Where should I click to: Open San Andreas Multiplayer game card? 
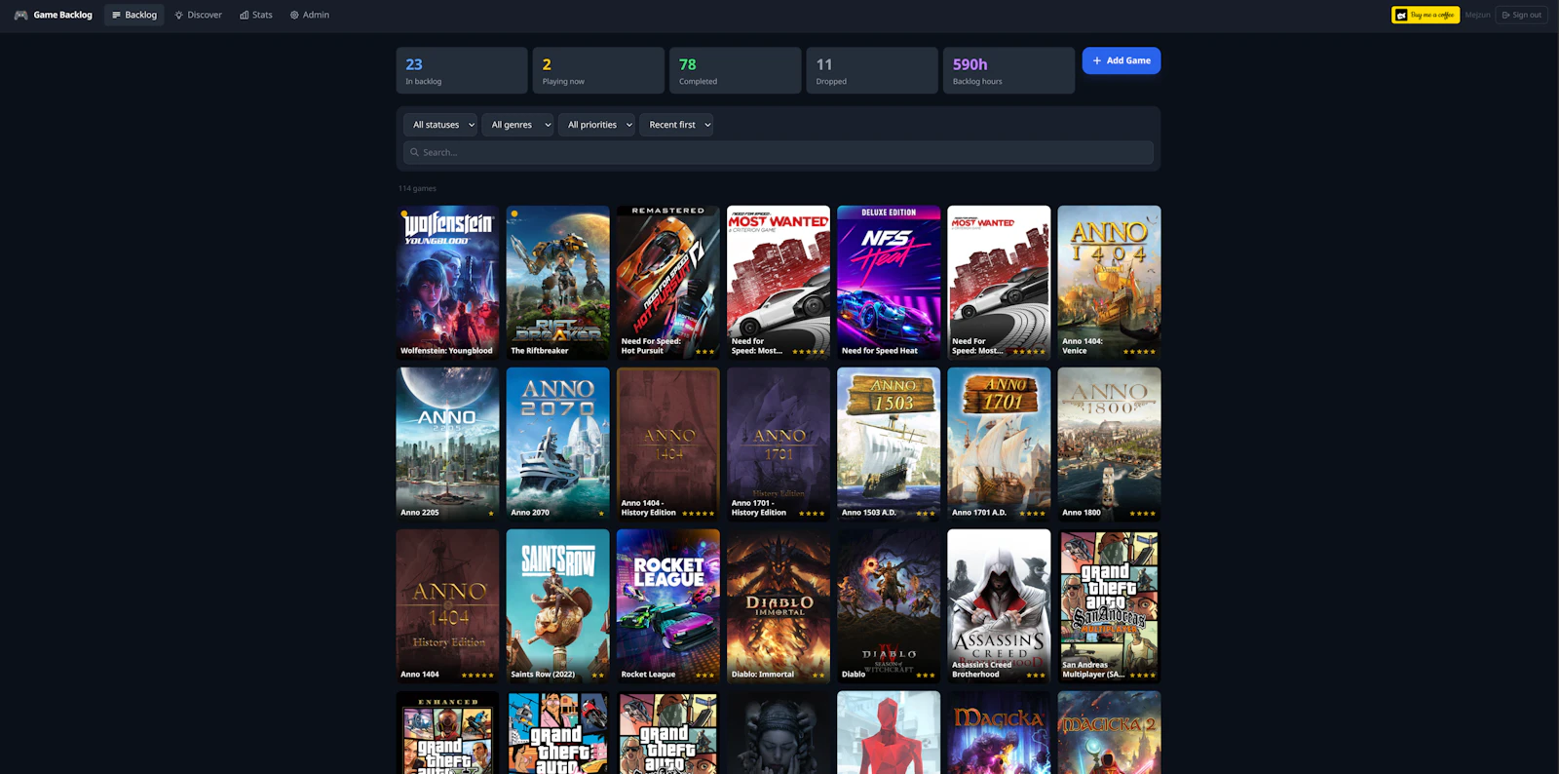point(1109,605)
